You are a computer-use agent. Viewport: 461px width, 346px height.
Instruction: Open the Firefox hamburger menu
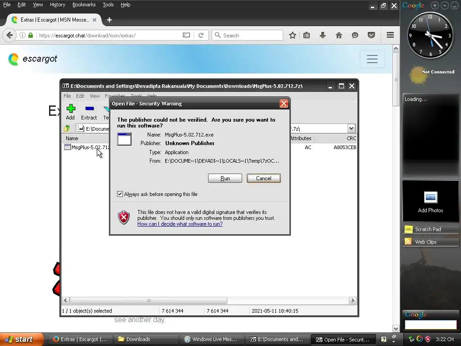(390, 35)
